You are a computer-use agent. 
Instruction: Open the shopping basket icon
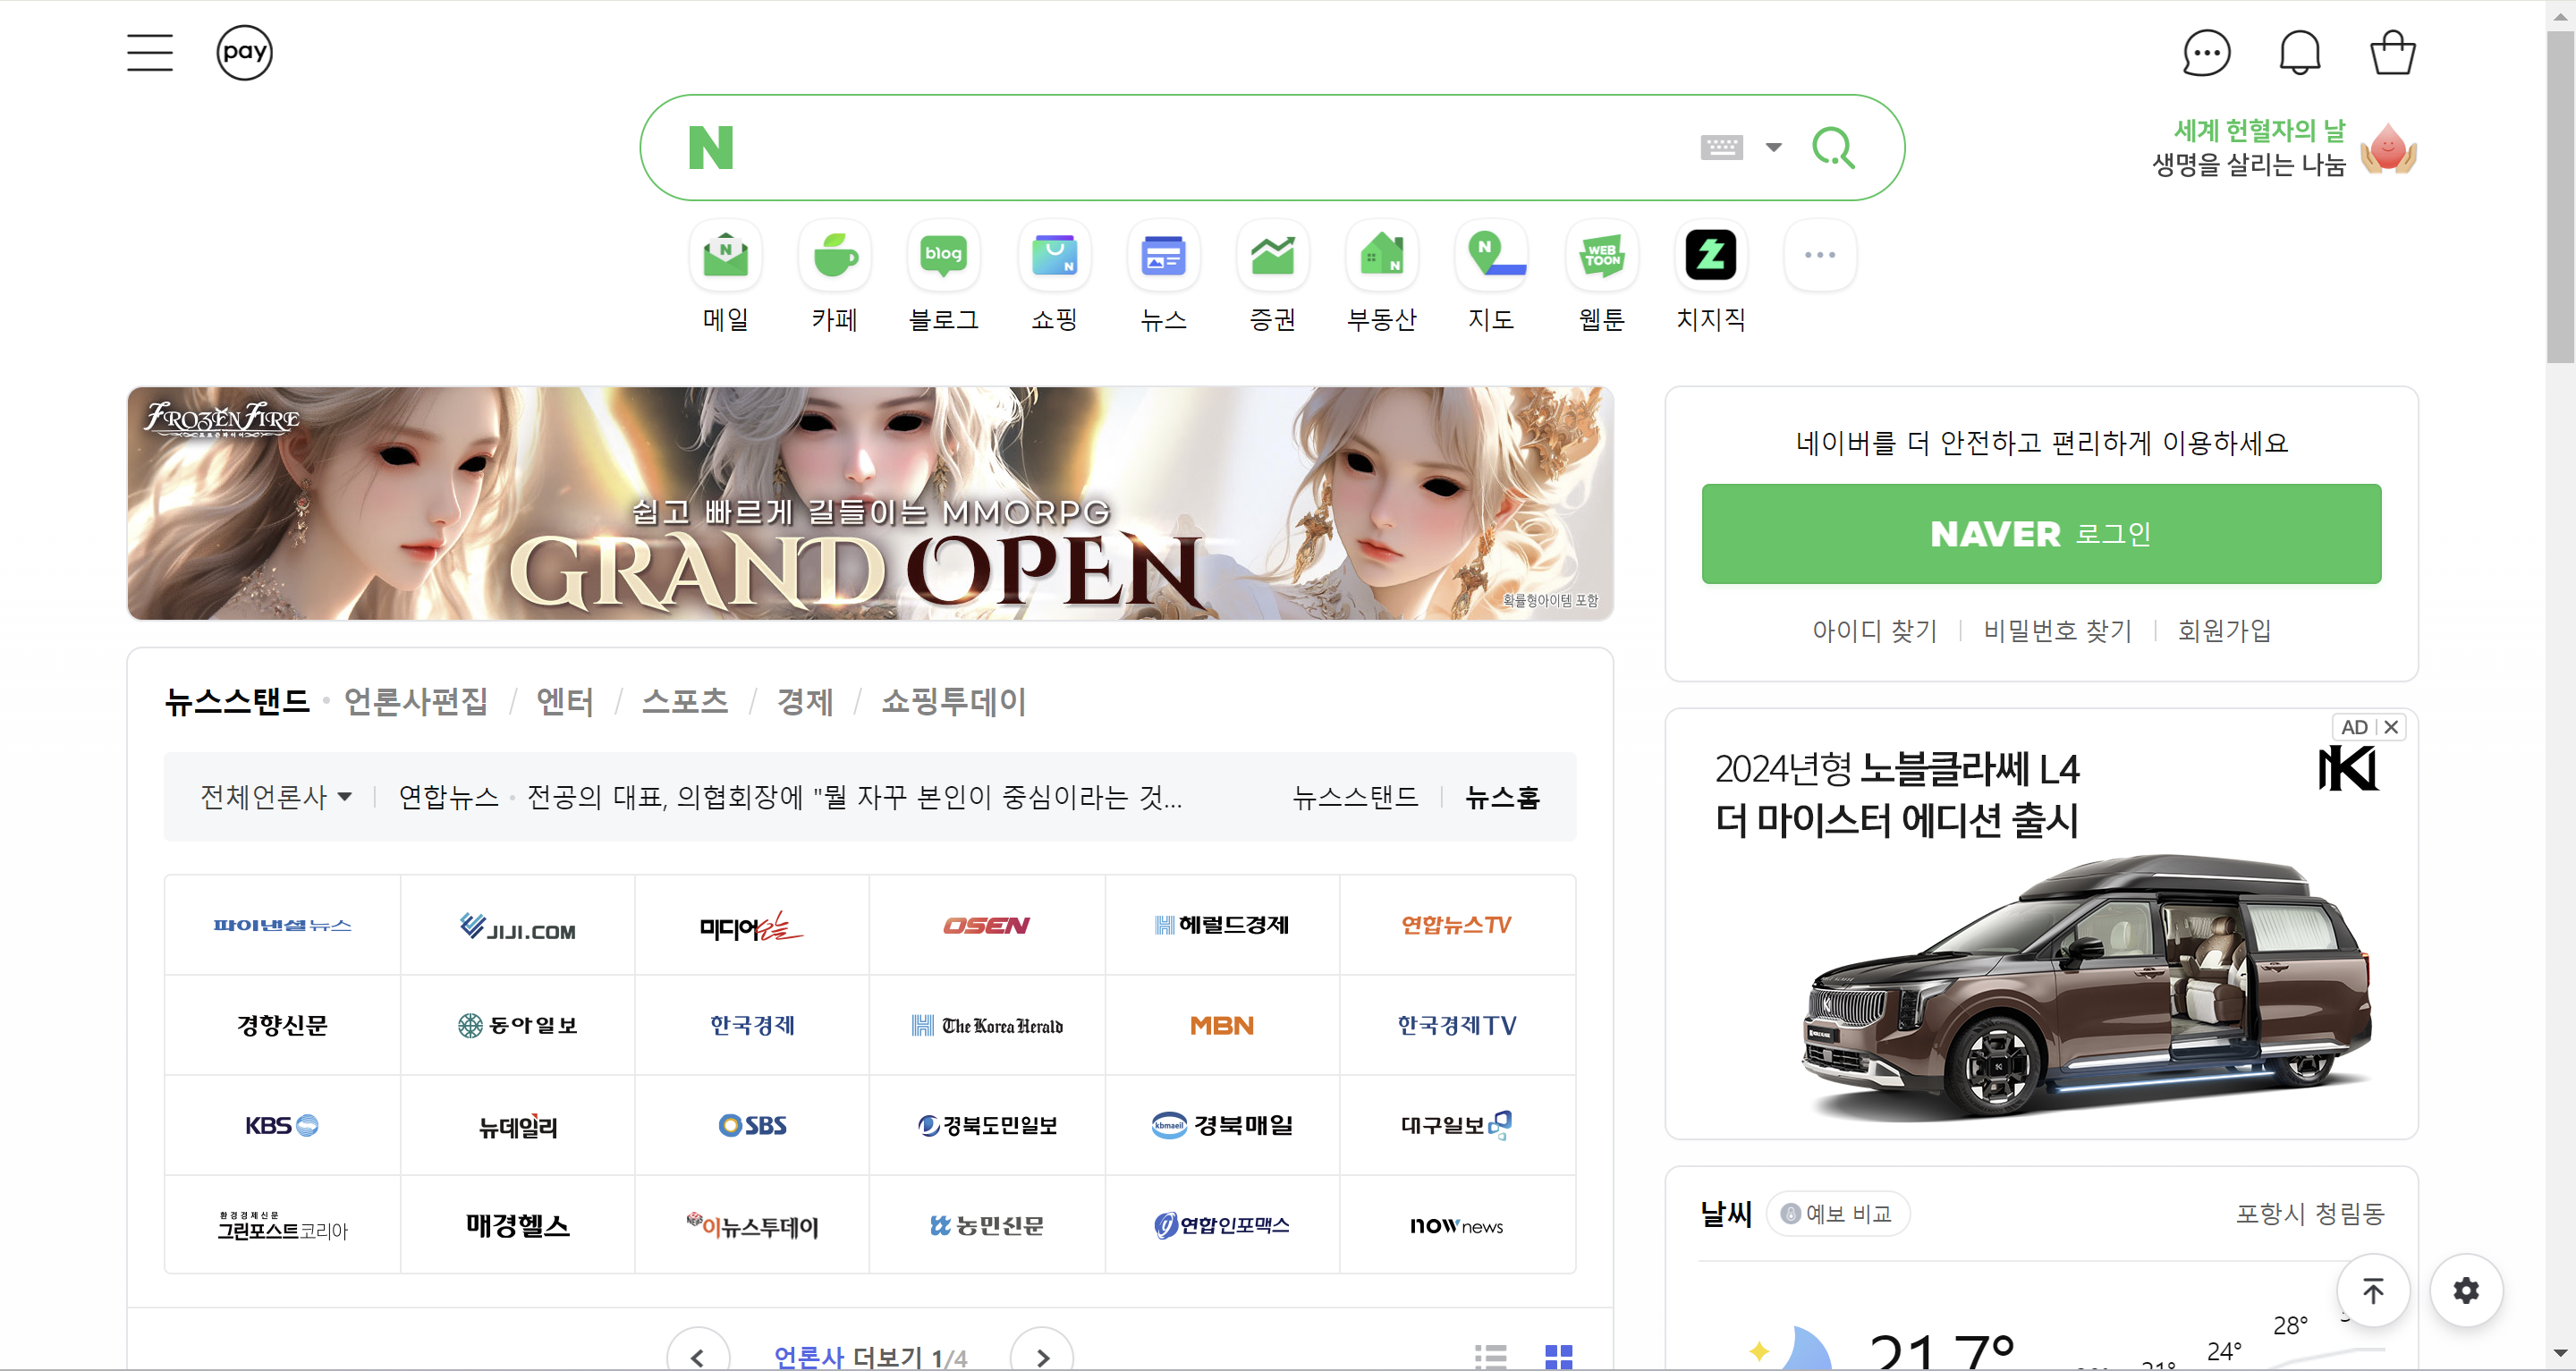point(2392,52)
